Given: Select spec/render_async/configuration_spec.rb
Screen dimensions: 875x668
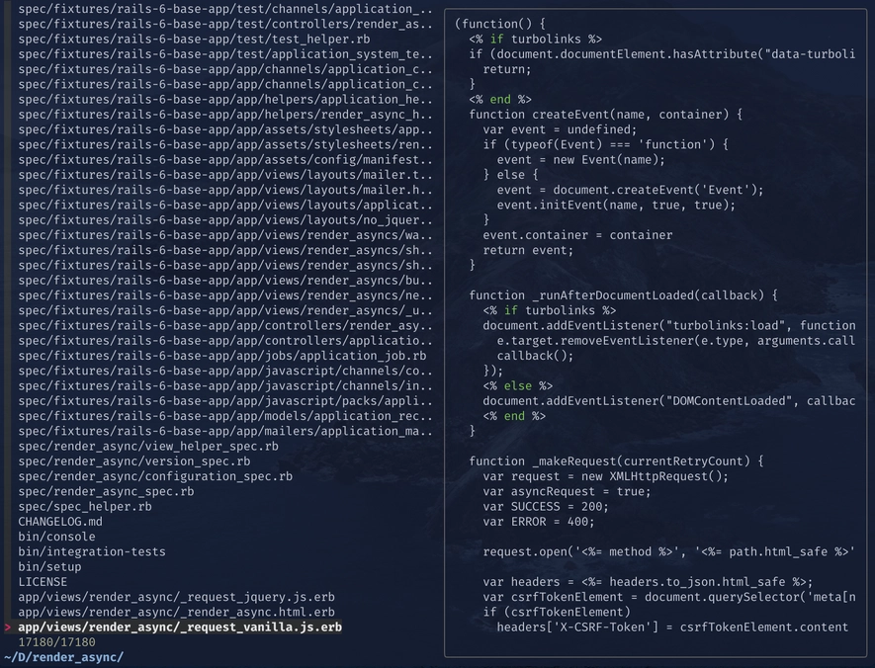Looking at the screenshot, I should click(154, 476).
